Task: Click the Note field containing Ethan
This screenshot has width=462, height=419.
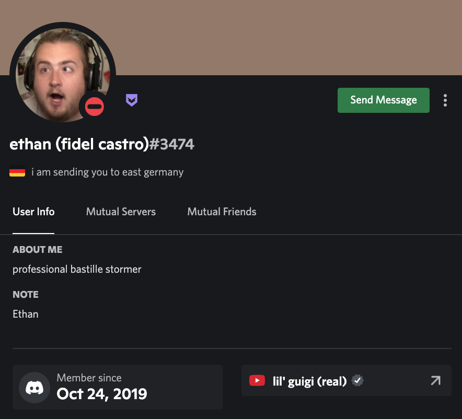Action: (x=26, y=314)
